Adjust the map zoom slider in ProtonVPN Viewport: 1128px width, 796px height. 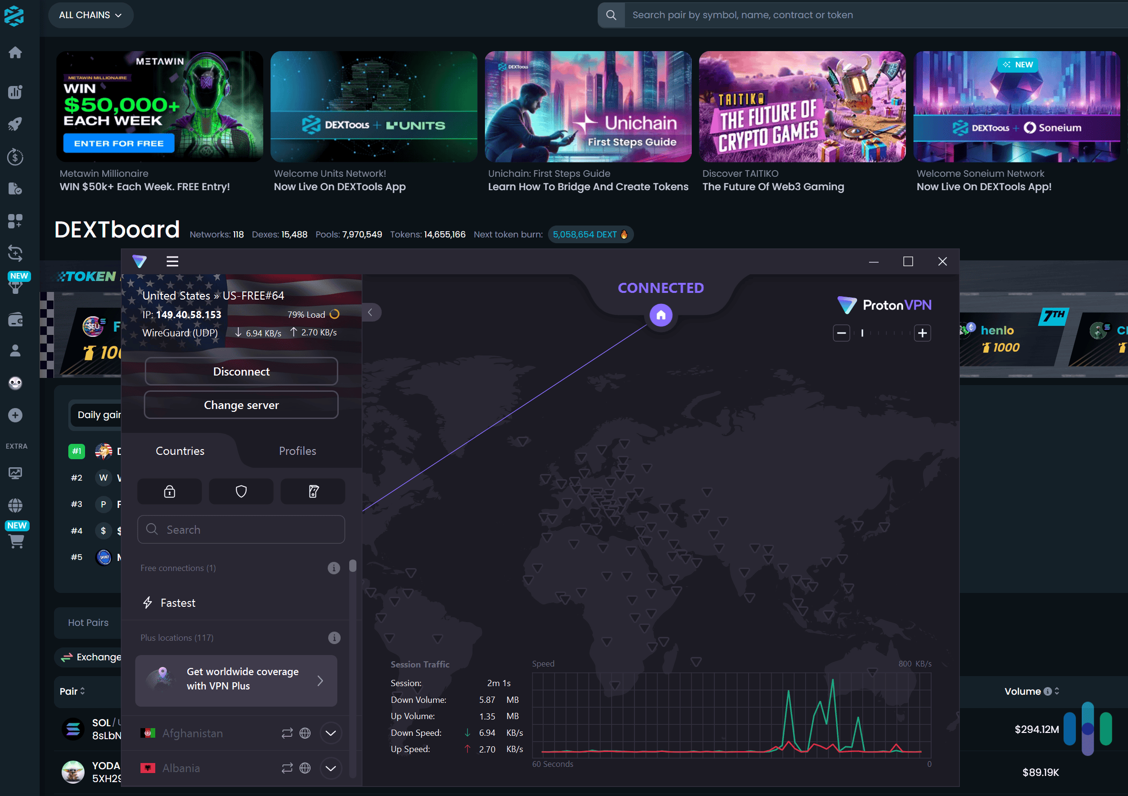point(882,333)
